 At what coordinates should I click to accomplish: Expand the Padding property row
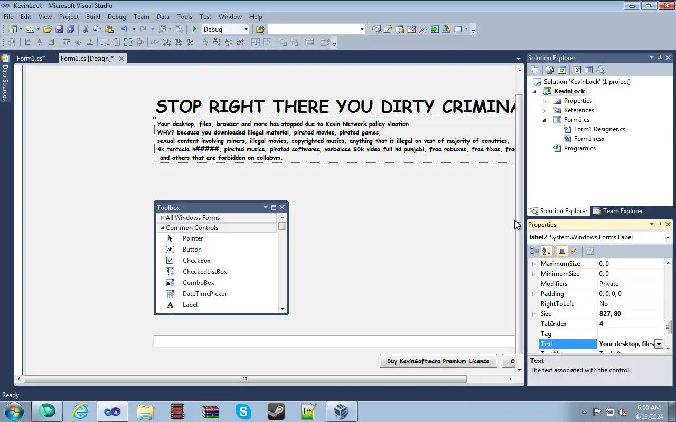[533, 294]
